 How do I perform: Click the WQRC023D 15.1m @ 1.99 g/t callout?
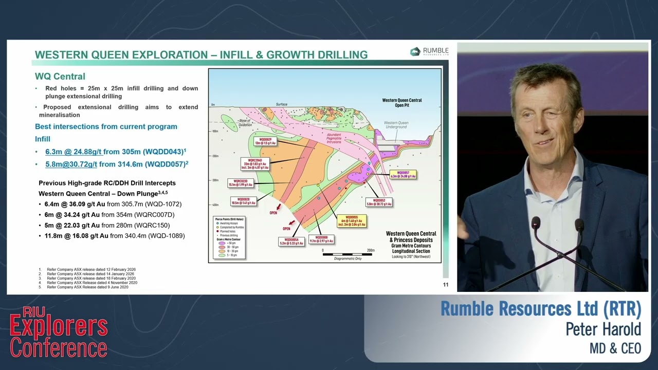point(241,183)
